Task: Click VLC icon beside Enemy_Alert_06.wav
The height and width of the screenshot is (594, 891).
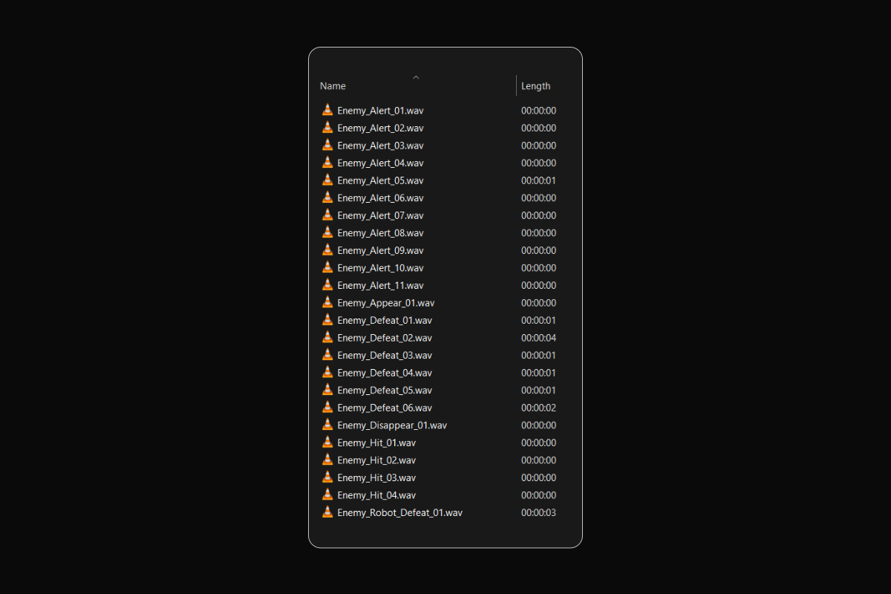Action: (327, 198)
